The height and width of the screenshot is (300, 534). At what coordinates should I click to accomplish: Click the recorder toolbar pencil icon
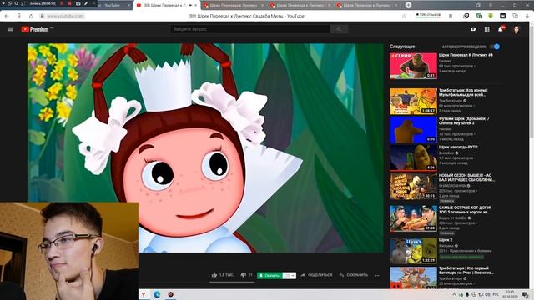pyautogui.click(x=86, y=3)
